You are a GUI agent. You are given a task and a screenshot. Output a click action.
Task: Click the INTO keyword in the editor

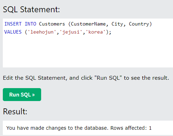(31, 24)
